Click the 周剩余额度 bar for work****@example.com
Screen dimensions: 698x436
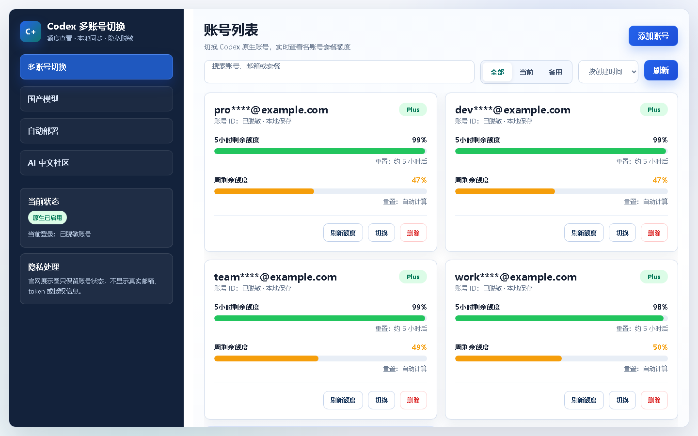tap(561, 358)
